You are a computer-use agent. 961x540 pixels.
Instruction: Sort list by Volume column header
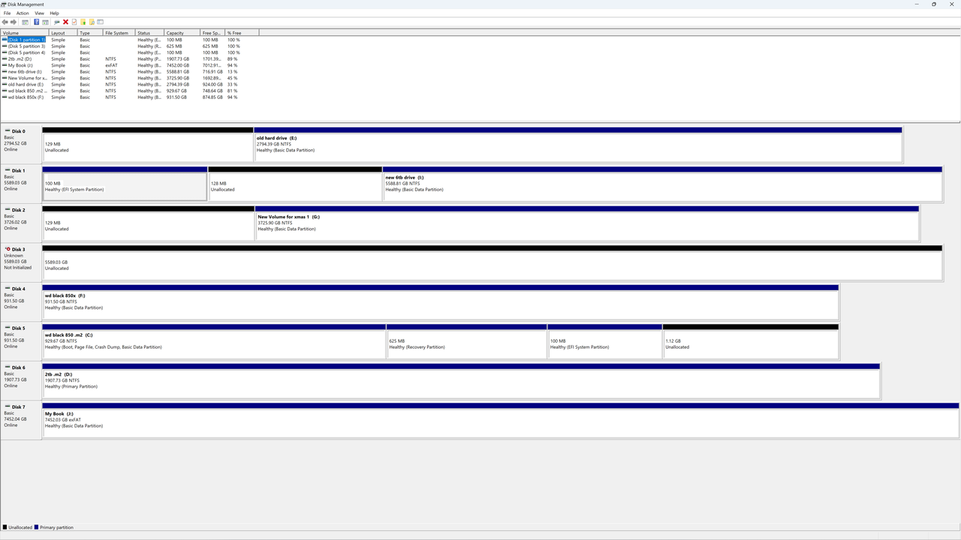pos(24,33)
